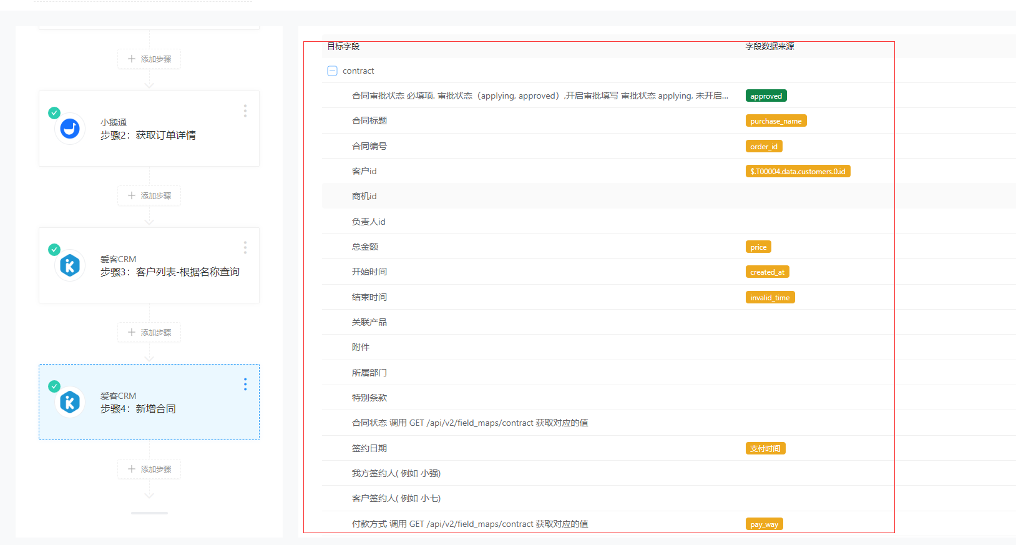Select step 2 获取订单详情 card
The width and height of the screenshot is (1016, 545).
[149, 129]
